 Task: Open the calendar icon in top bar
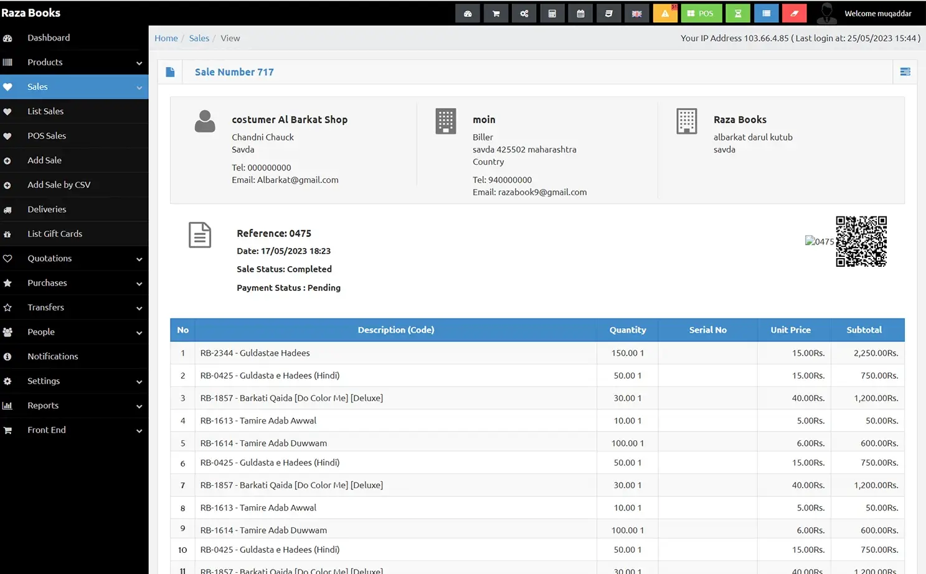pos(580,13)
